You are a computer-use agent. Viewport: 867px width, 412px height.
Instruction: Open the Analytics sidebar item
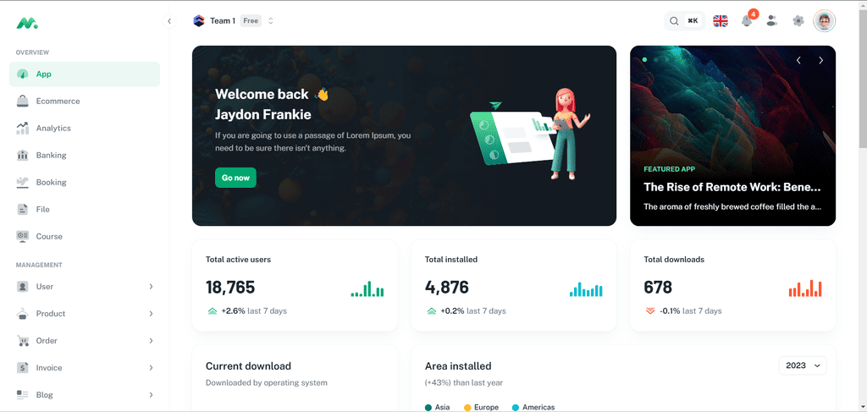tap(85, 128)
